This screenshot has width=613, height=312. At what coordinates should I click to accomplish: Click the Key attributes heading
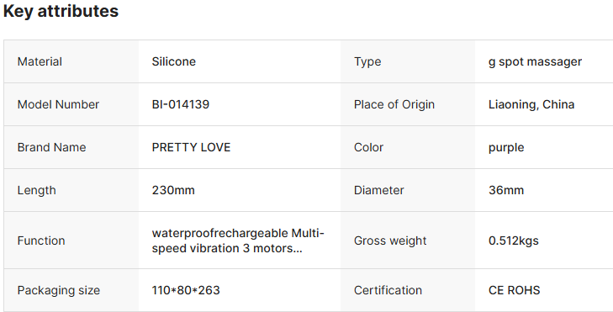pyautogui.click(x=61, y=11)
